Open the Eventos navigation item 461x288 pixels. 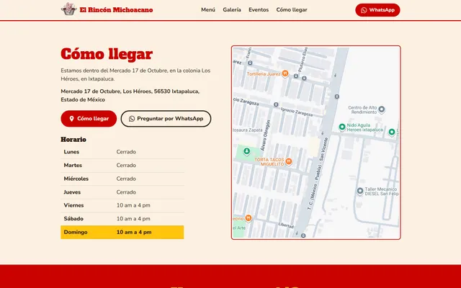click(259, 9)
